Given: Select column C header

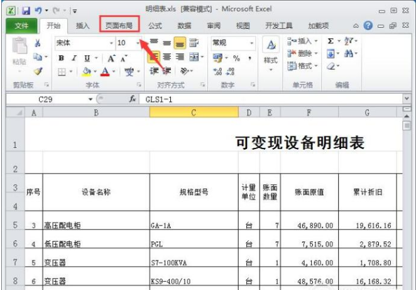Looking at the screenshot, I should tap(194, 113).
